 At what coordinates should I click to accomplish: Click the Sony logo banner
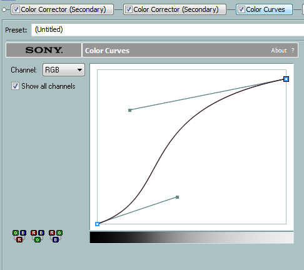[x=44, y=50]
